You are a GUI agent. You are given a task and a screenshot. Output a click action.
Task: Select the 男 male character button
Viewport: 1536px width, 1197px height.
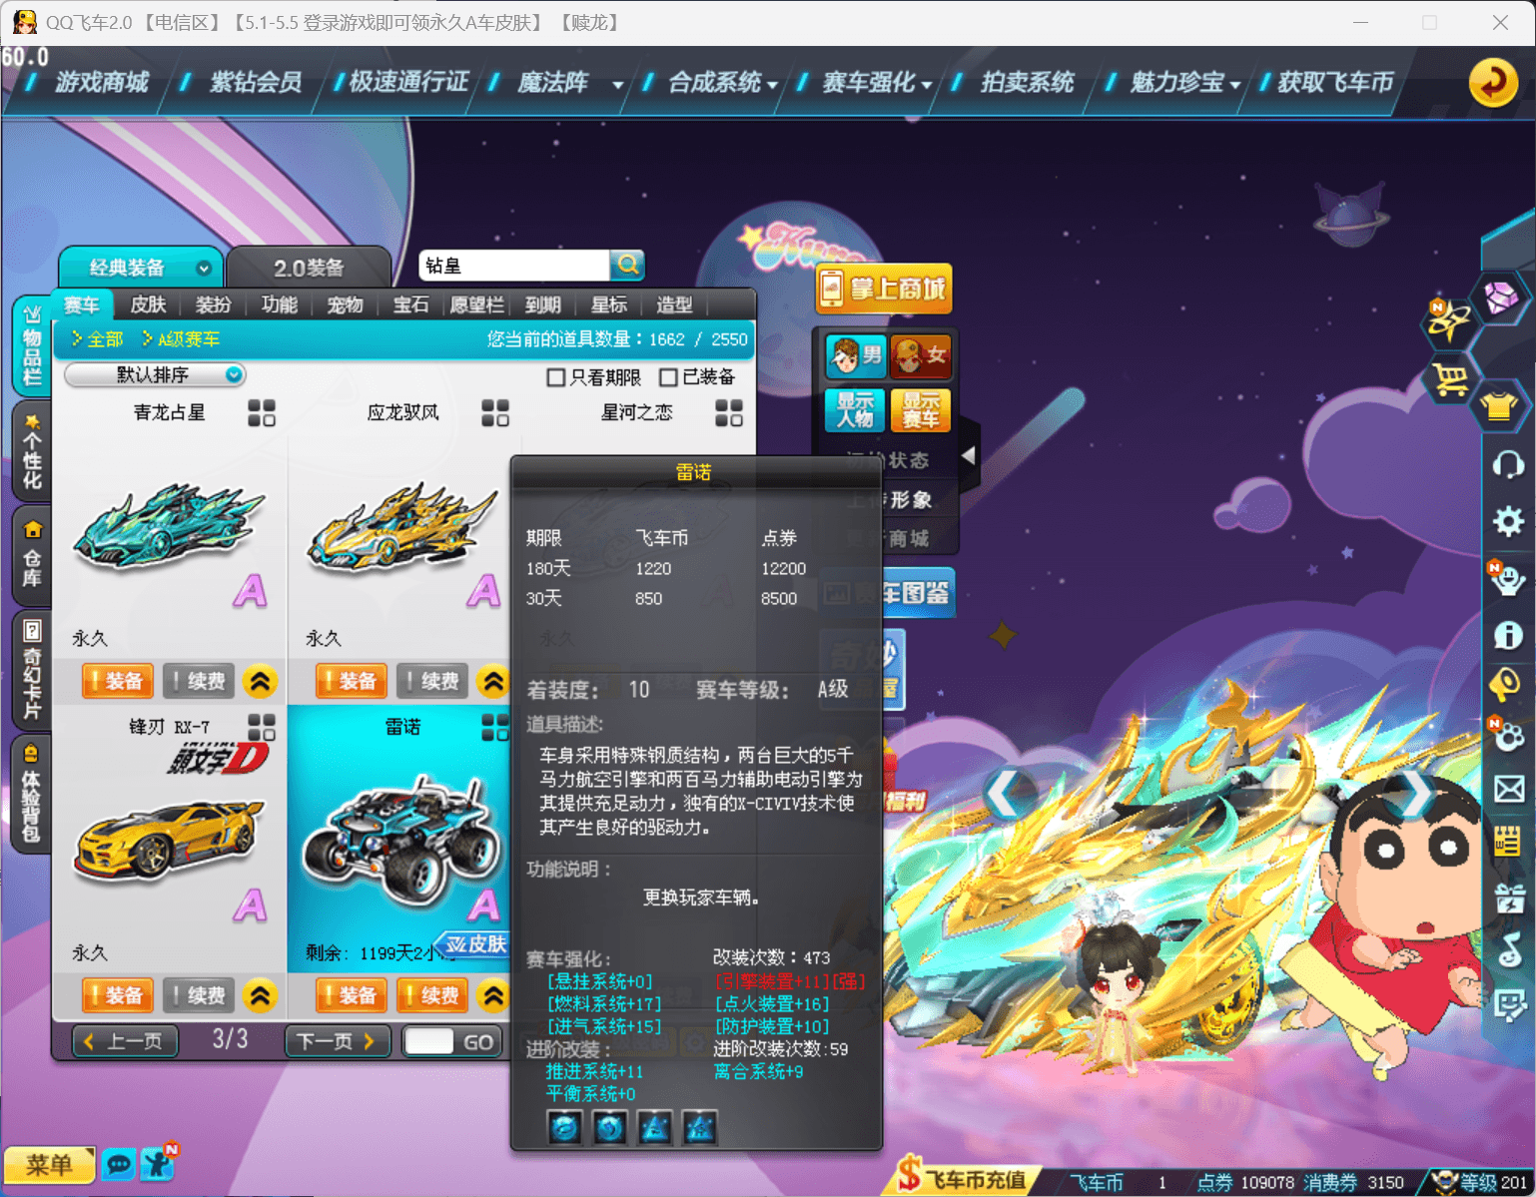[856, 355]
